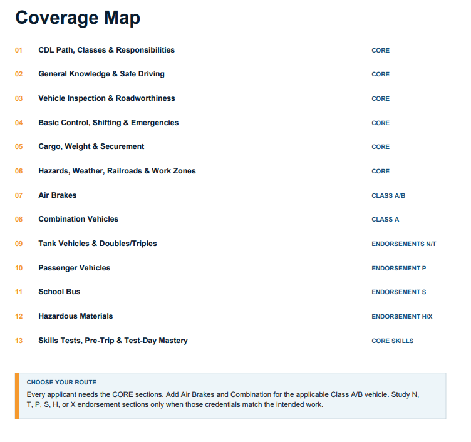
Task: Click section number 09
Action: [x=19, y=244]
